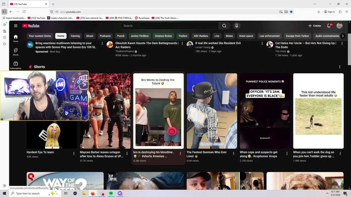
Task: Select the Escape from Tarkov chip
Action: pyautogui.click(x=298, y=36)
